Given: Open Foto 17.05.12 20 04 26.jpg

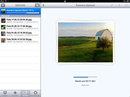Looking at the screenshot, I should (x=20, y=21).
